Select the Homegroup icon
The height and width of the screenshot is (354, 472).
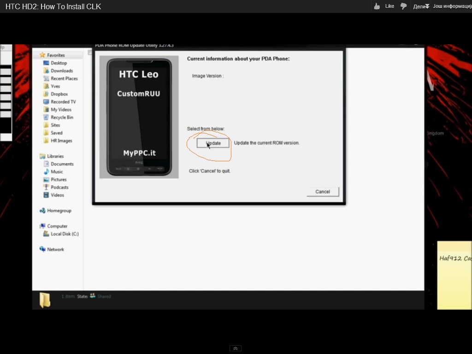(x=42, y=210)
